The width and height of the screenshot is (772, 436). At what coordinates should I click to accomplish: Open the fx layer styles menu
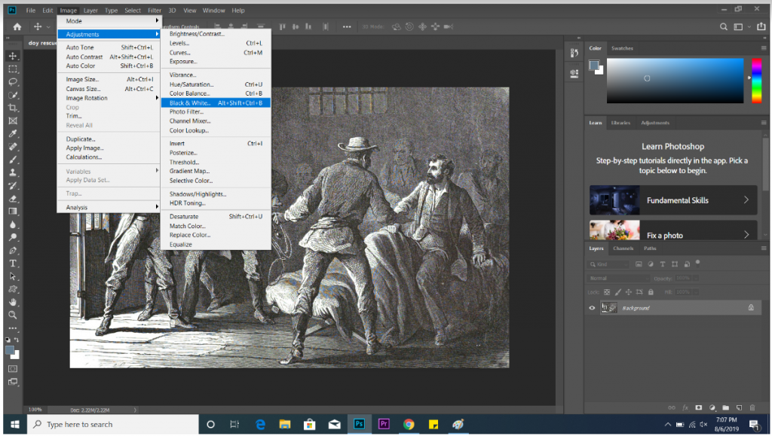[685, 406]
